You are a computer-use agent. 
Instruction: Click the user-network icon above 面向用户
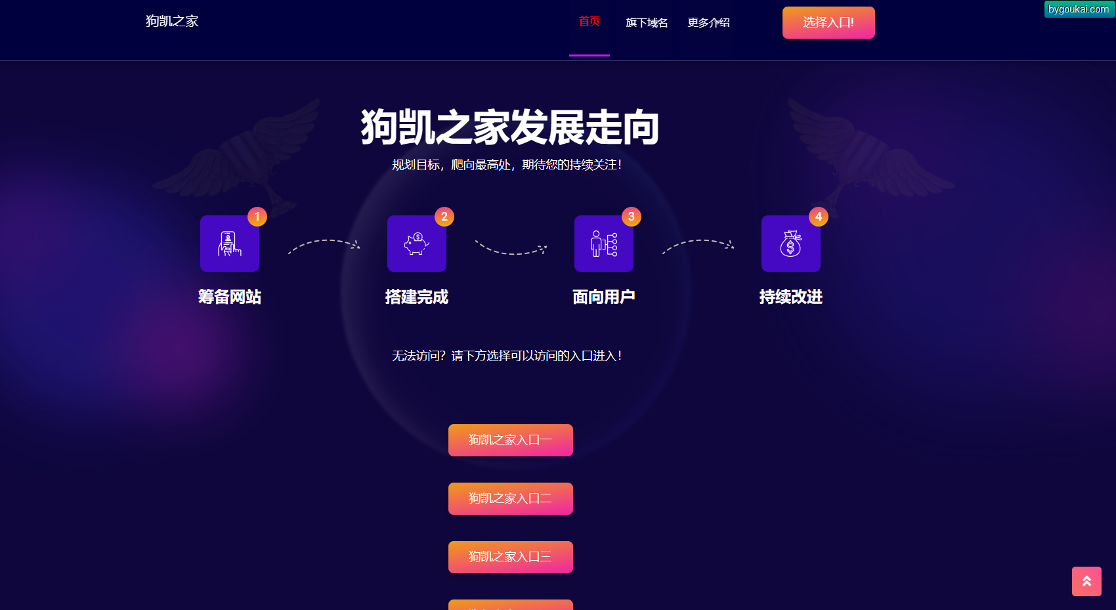coord(604,244)
